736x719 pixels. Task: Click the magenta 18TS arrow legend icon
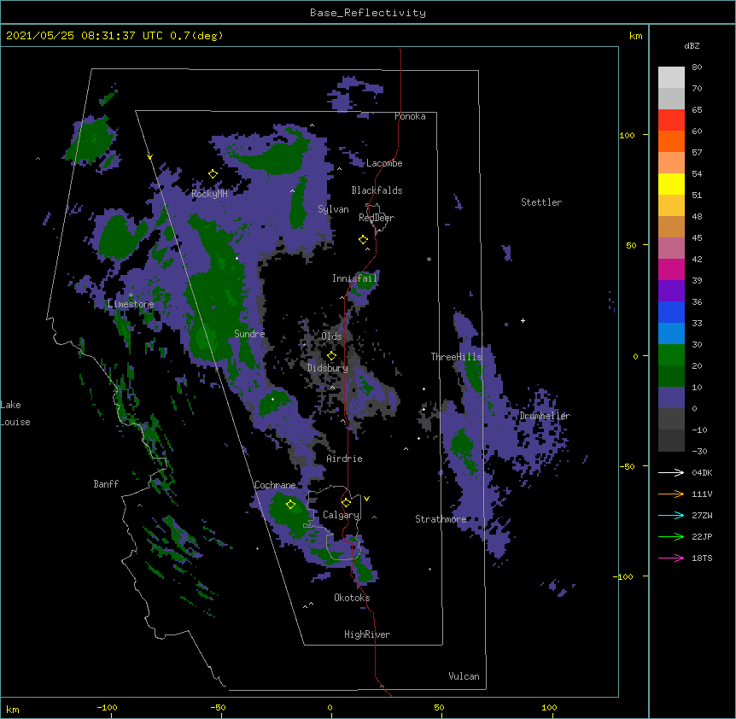click(671, 558)
